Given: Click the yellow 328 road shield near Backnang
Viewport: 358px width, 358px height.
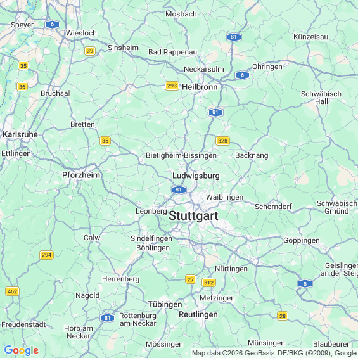Looking at the screenshot, I should 222,141.
